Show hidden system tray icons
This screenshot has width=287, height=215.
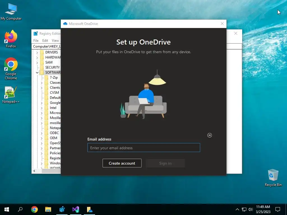coord(237,209)
